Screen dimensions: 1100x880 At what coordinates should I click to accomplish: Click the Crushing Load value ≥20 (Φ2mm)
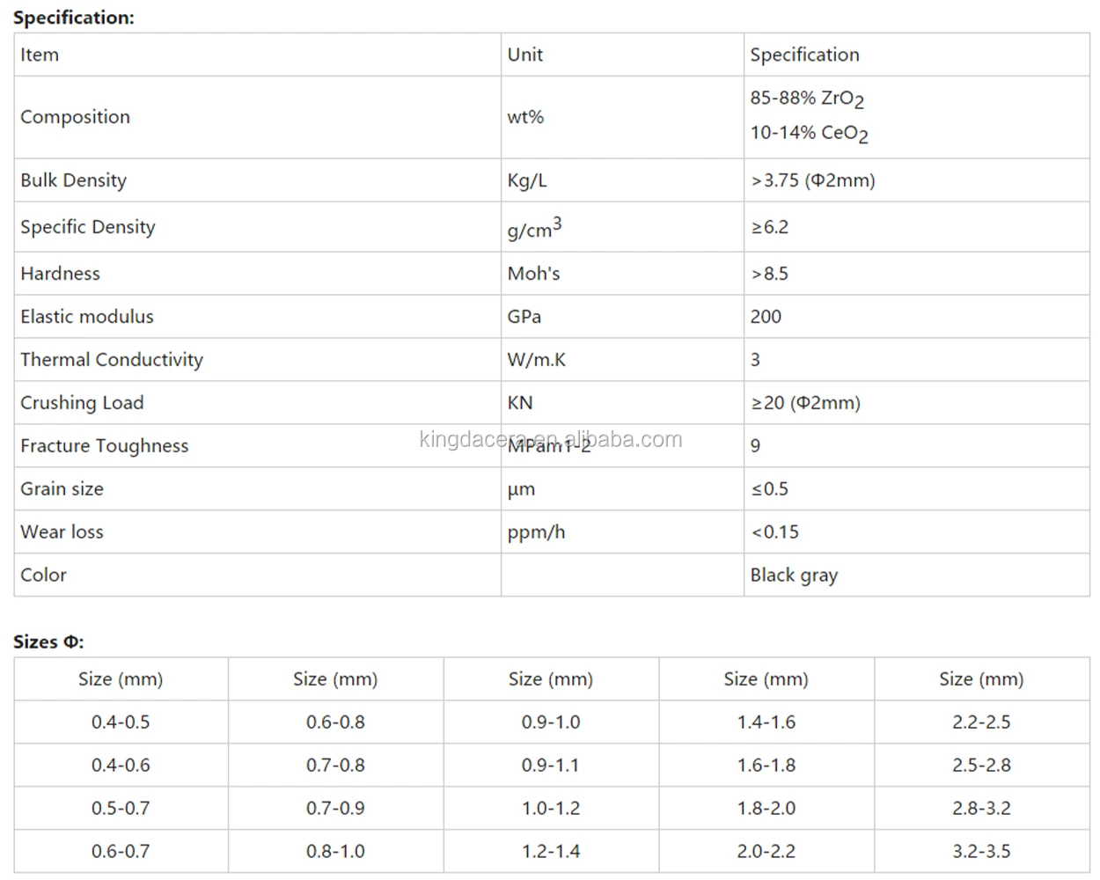(805, 403)
